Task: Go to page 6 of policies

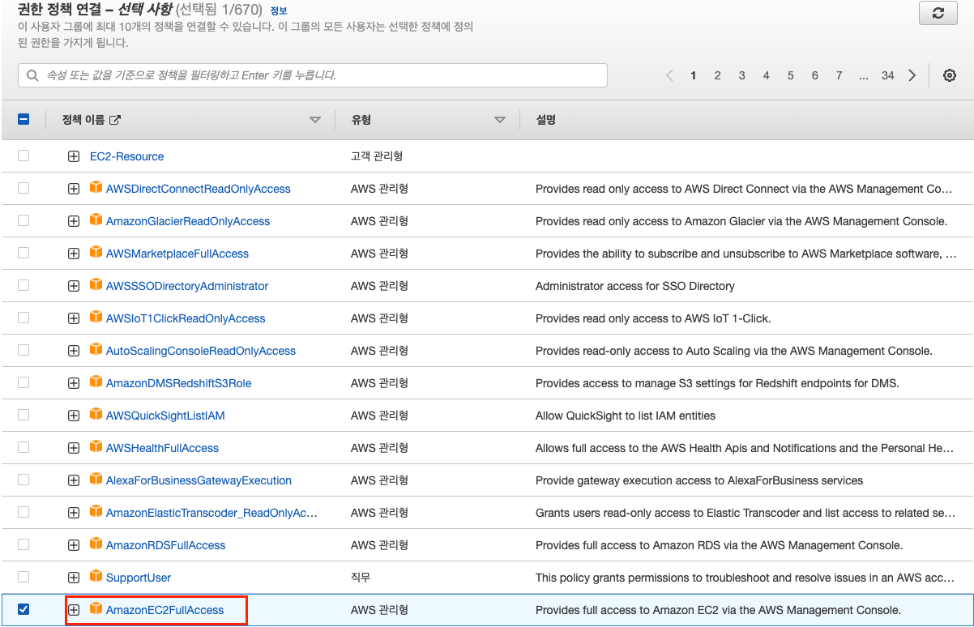Action: tap(814, 75)
